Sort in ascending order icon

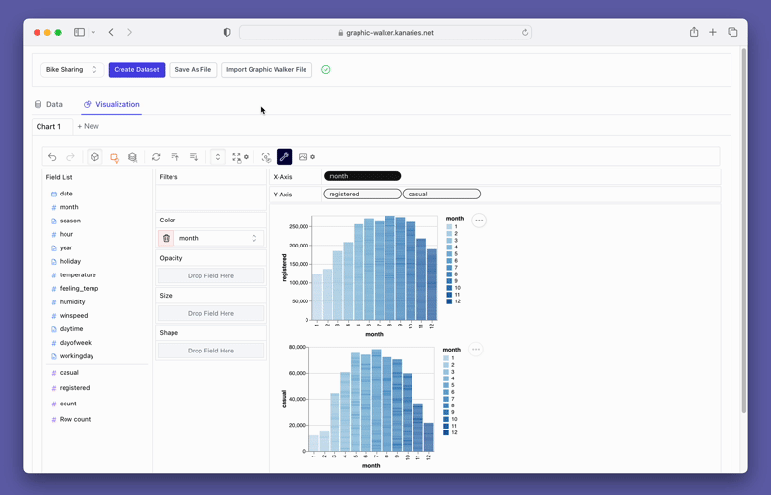[x=174, y=157]
